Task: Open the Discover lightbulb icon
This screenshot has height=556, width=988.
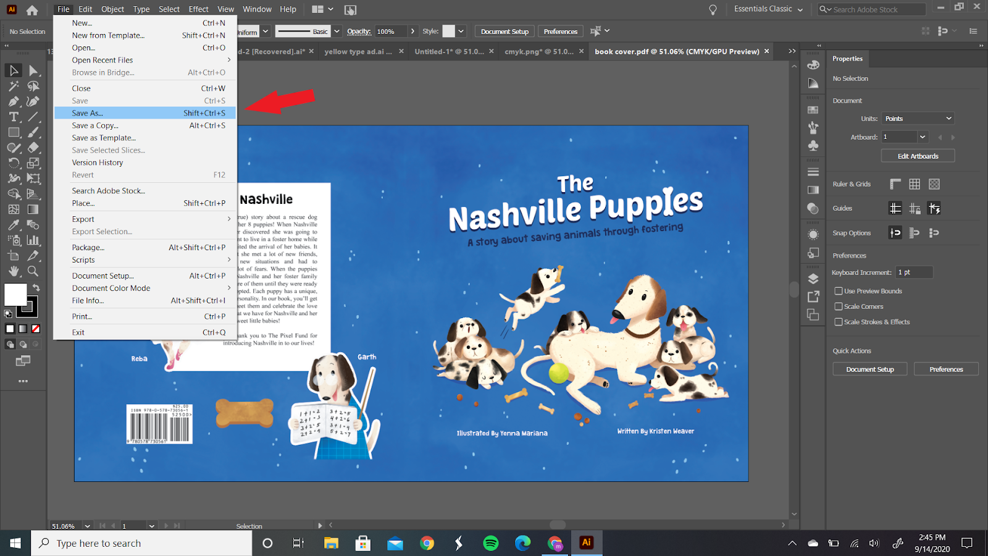Action: [x=713, y=10]
